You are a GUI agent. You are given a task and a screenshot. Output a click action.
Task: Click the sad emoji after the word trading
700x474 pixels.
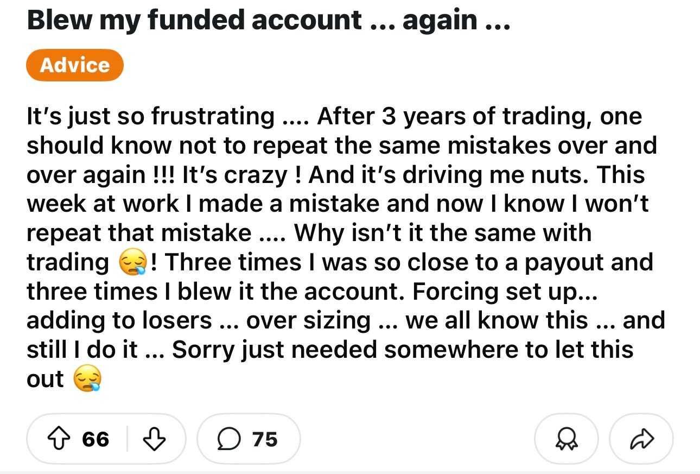131,263
